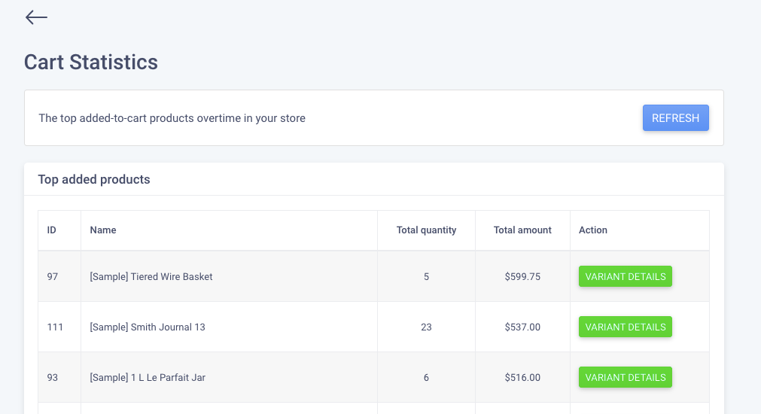761x414 pixels.
Task: Open Variant Details for Tiered Wire Basket
Action: pyautogui.click(x=625, y=276)
